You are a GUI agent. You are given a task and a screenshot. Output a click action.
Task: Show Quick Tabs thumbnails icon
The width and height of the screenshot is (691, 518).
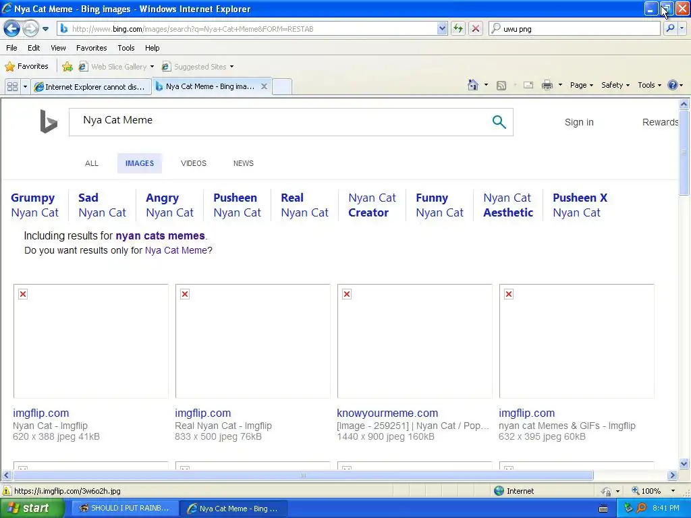point(12,87)
